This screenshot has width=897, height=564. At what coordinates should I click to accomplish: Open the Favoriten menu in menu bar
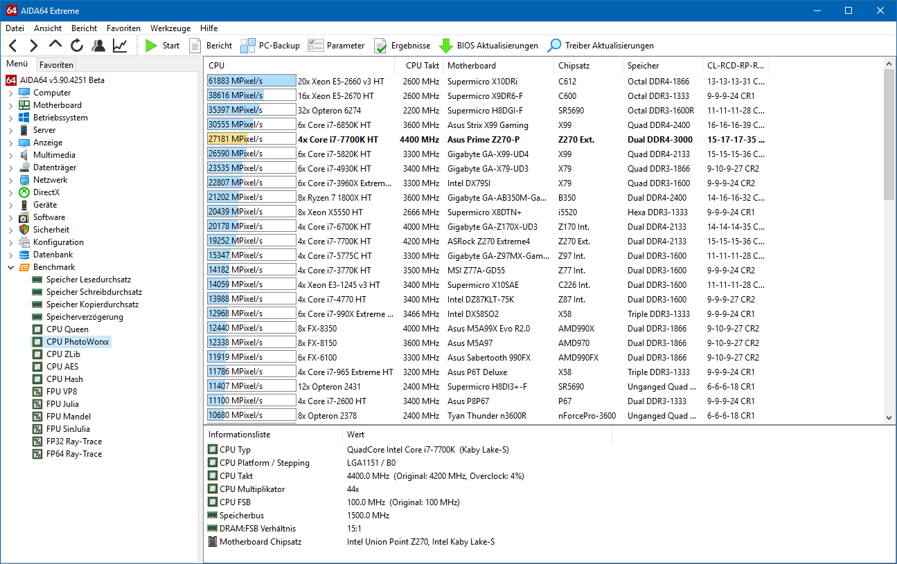click(x=123, y=28)
